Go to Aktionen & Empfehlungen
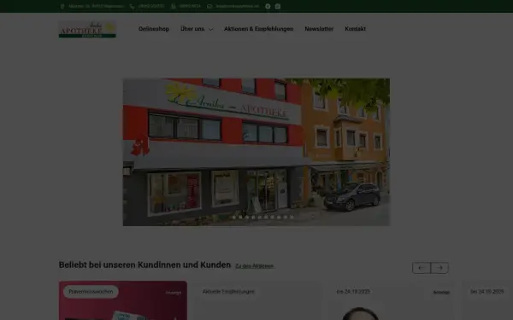The width and height of the screenshot is (513, 320). pyautogui.click(x=258, y=29)
